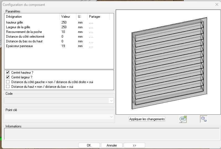The width and height of the screenshot is (221, 149).
Task: Click Partager dots for Epaisseur panneaux row
Action: 91,46
